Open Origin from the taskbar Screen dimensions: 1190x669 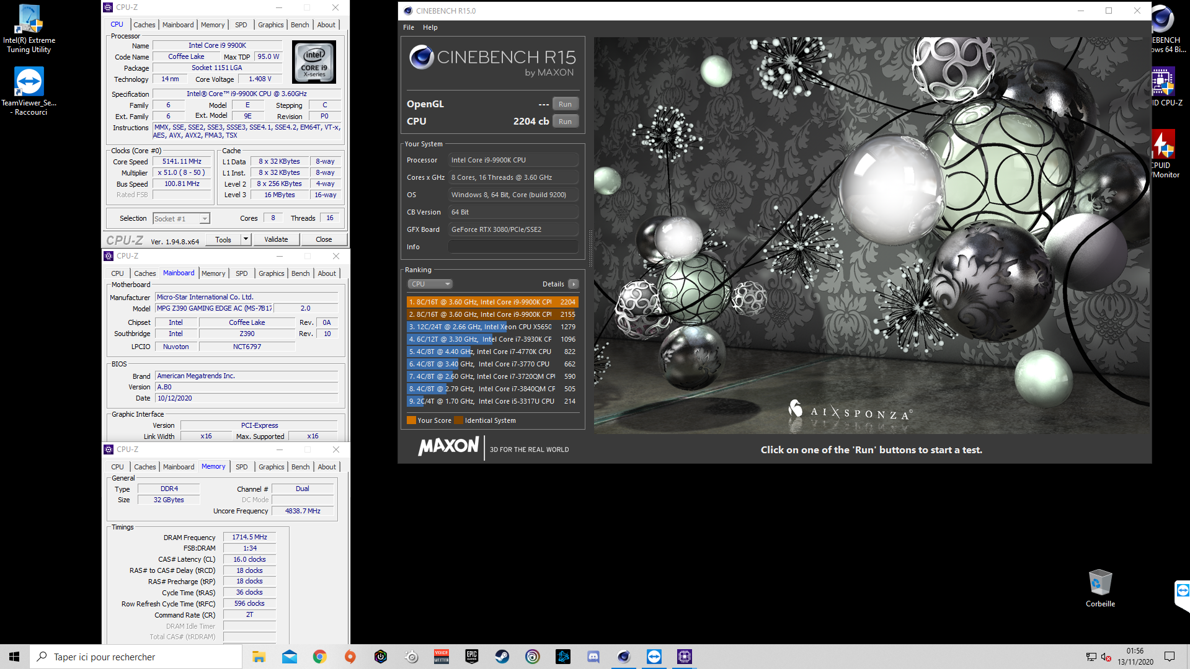[350, 657]
